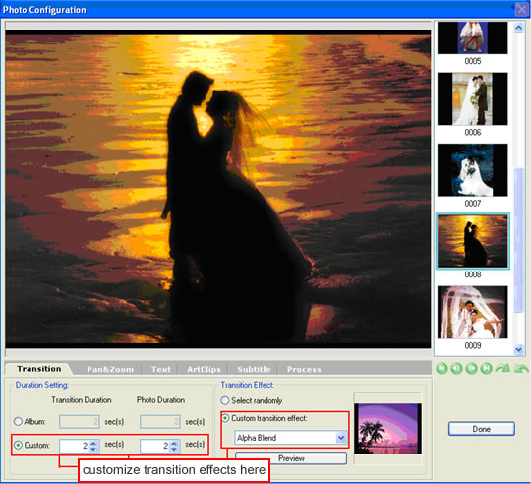Click the 'Photo Duration' column label
The width and height of the screenshot is (531, 484).
(160, 400)
